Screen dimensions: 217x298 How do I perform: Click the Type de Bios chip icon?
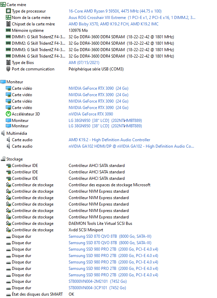(x=8, y=62)
